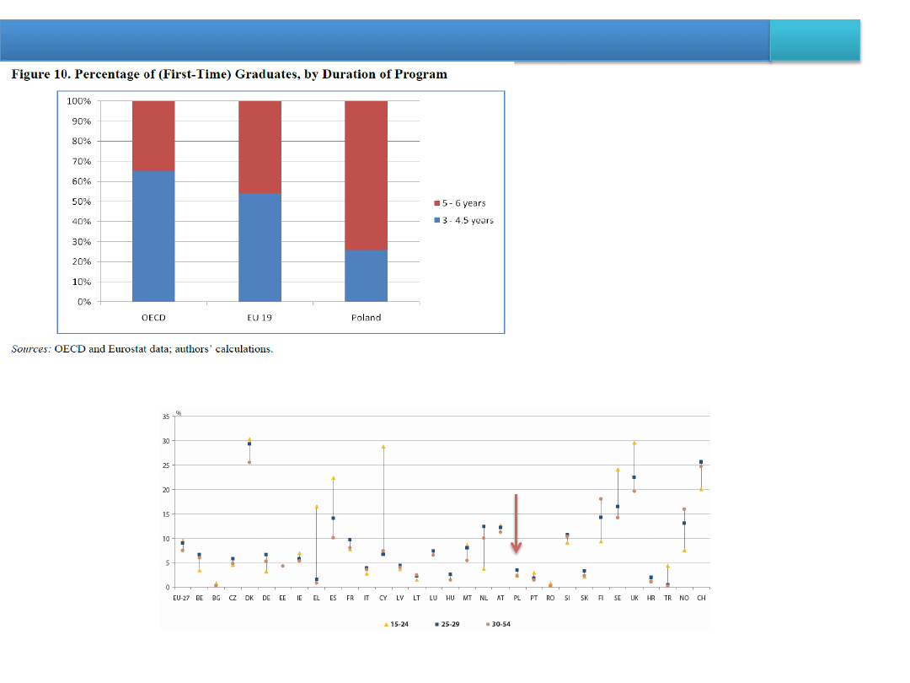The image size is (910, 683).
Task: Click the yellow triangle 15-24 legend marker
Action: (x=386, y=624)
